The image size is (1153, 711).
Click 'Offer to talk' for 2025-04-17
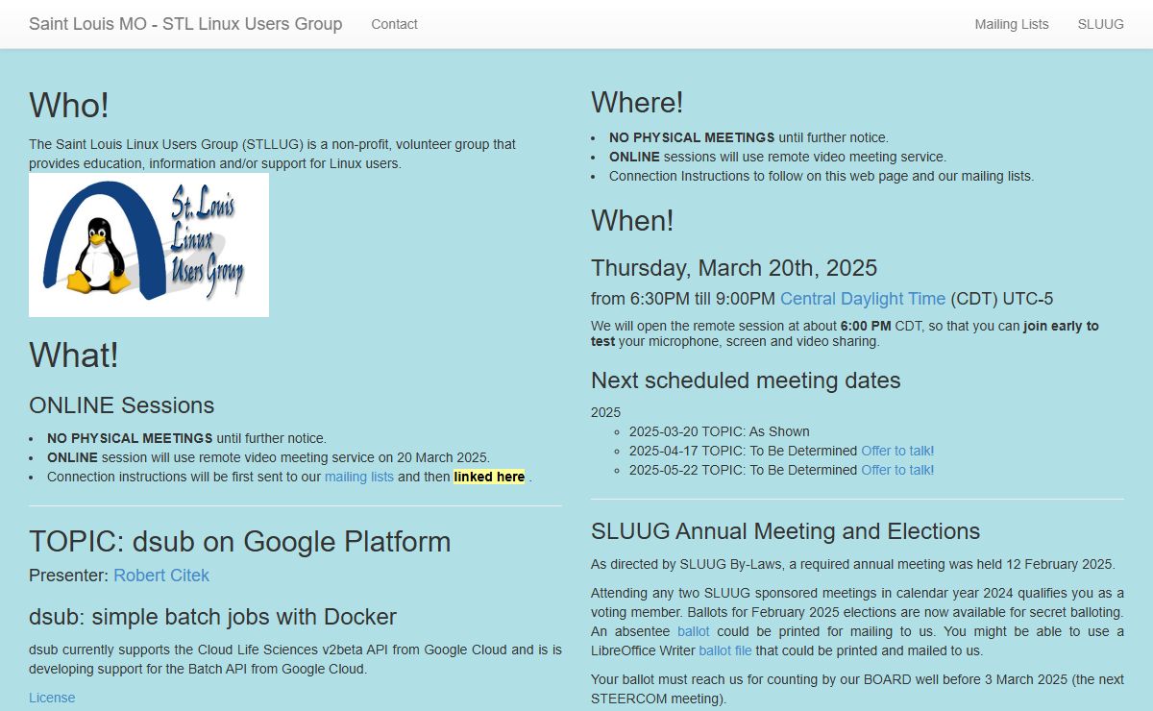coord(895,451)
